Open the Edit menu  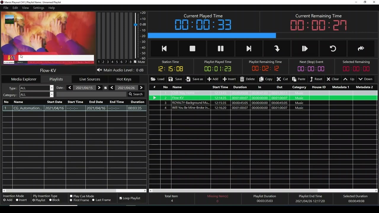pos(15,8)
